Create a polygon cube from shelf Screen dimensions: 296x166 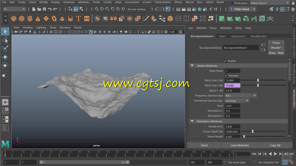coord(22,19)
